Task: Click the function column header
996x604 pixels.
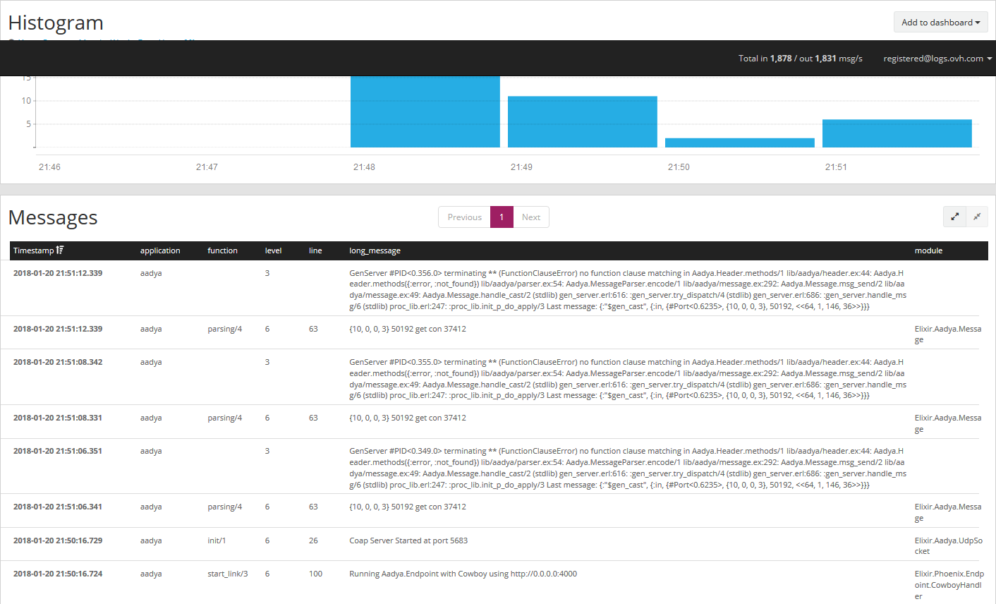Action: (x=222, y=250)
